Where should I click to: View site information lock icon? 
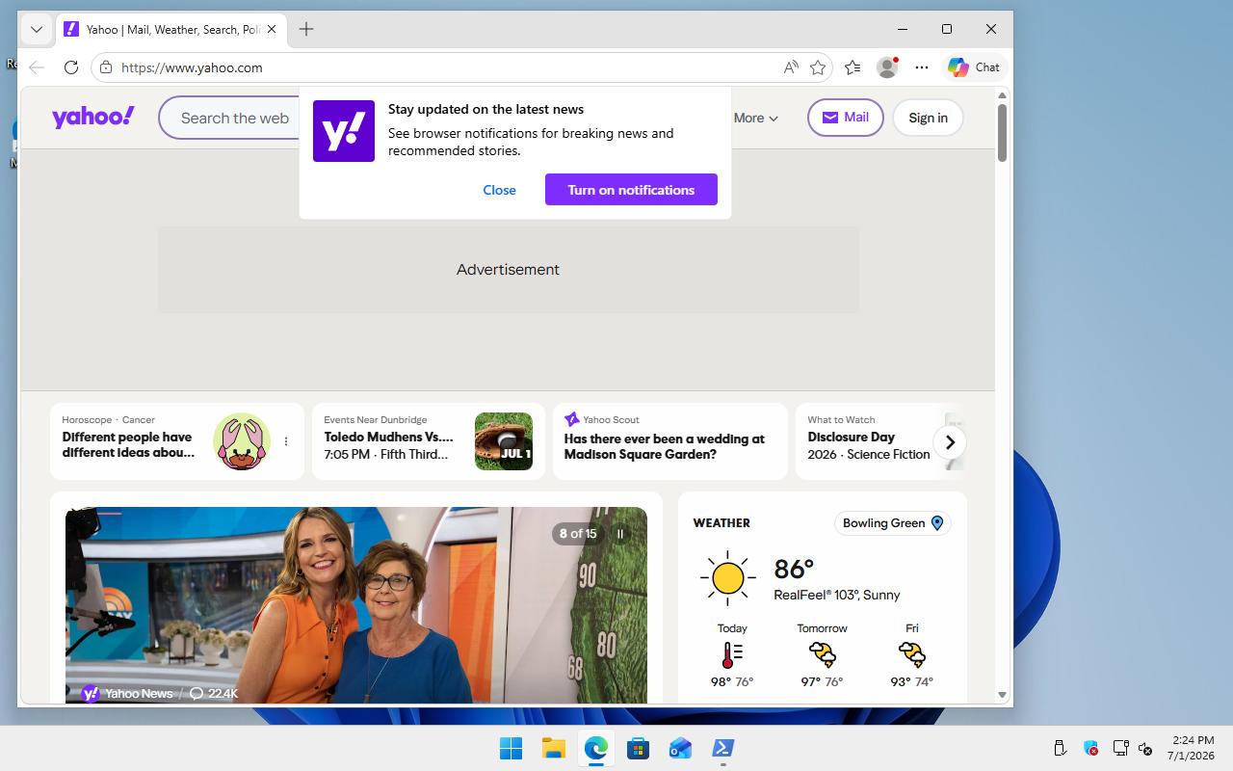click(x=106, y=67)
